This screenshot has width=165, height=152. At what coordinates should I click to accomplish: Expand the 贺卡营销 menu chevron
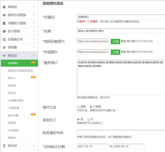[34, 31]
